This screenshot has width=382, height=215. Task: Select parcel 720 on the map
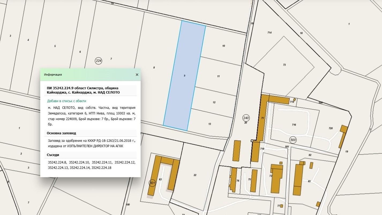pyautogui.click(x=331, y=128)
